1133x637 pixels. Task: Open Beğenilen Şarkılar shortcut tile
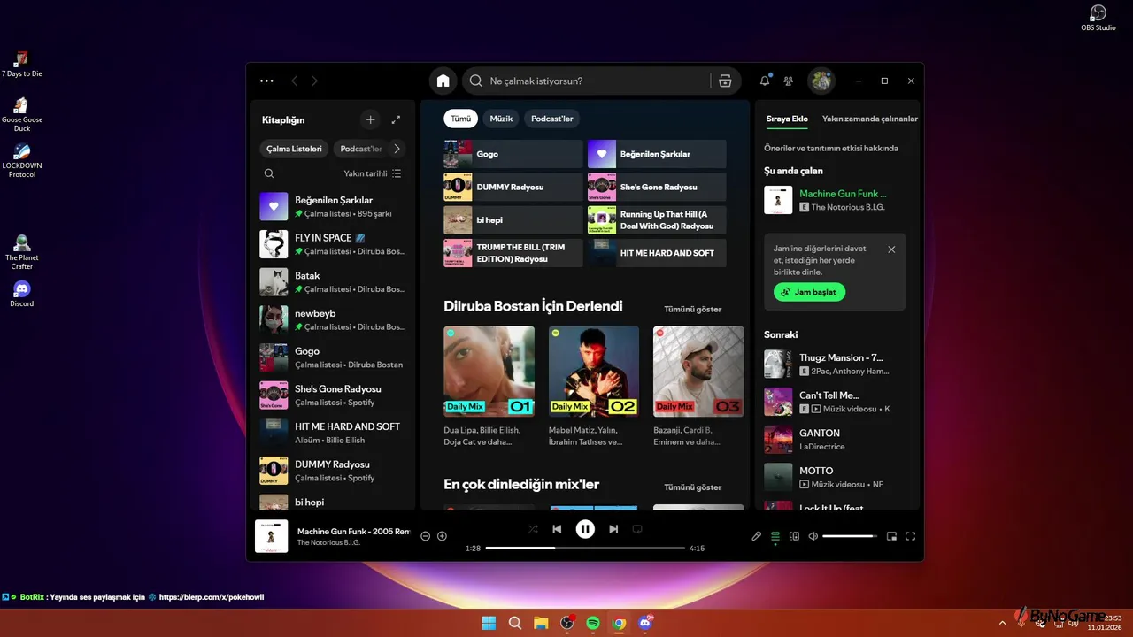657,154
